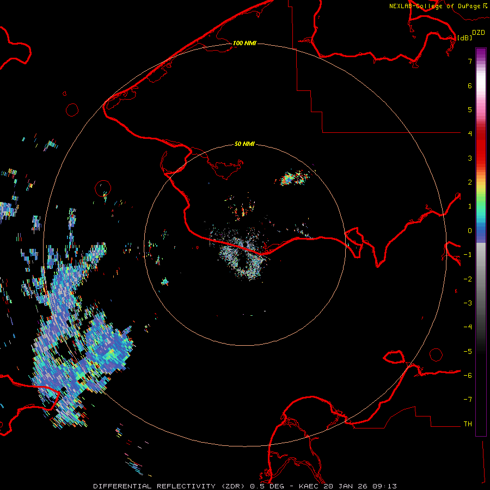Click the DZD product label

coord(479,33)
